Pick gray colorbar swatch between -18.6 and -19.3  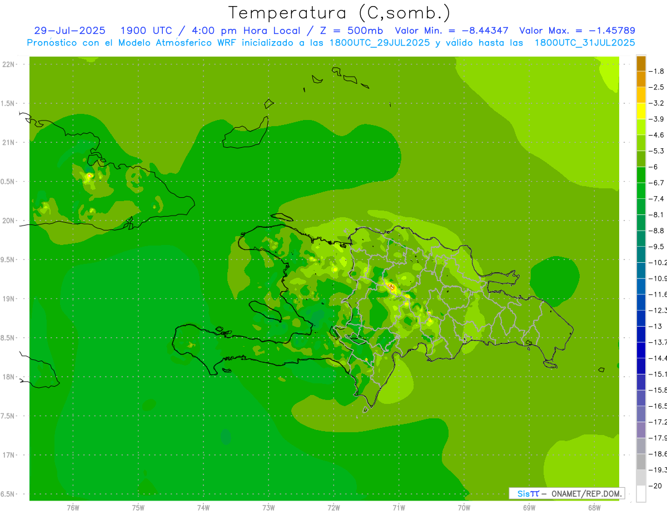641,462
